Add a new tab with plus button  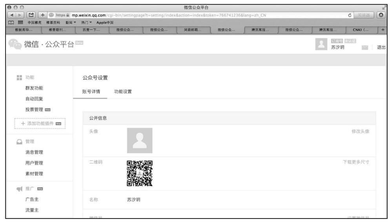[383, 30]
